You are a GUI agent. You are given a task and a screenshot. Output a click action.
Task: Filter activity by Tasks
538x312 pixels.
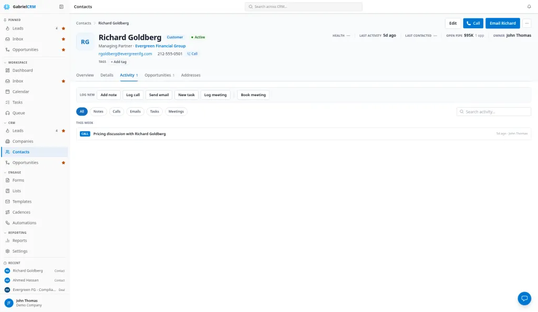tap(154, 111)
